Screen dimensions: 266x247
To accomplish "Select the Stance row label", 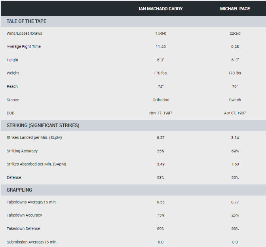I will coord(13,100).
